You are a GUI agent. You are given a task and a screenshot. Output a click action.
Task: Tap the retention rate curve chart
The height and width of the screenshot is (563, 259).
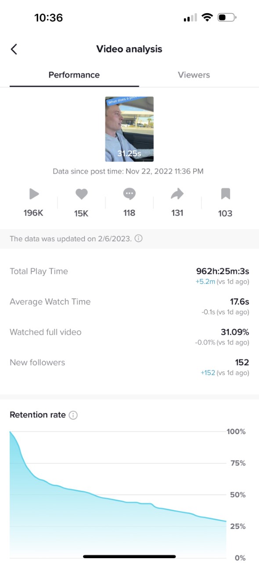coord(118,494)
